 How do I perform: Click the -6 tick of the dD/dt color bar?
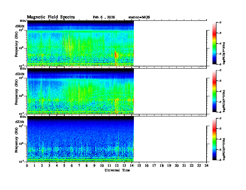(x=220, y=112)
